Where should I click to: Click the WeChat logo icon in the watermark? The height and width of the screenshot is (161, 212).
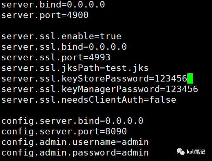(x=180, y=151)
